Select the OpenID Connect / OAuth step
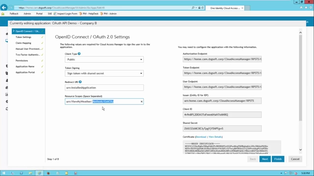The image size is (314, 176). [28, 31]
